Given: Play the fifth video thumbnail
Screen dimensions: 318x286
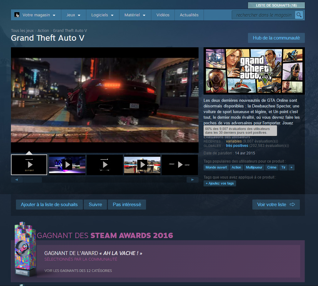Looking at the screenshot, I should (x=180, y=165).
